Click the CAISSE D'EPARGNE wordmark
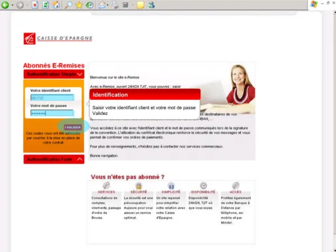The width and height of the screenshot is (336, 252). [x=64, y=39]
